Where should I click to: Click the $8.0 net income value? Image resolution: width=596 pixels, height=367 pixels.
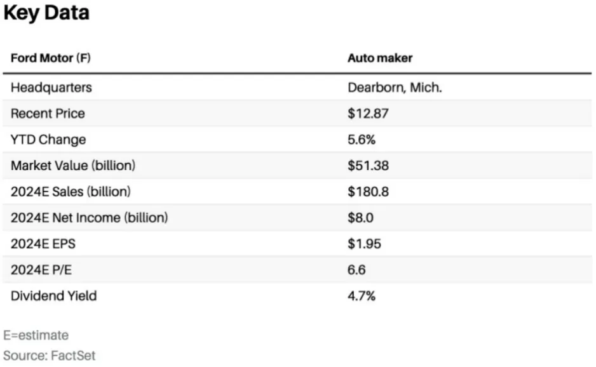360,218
